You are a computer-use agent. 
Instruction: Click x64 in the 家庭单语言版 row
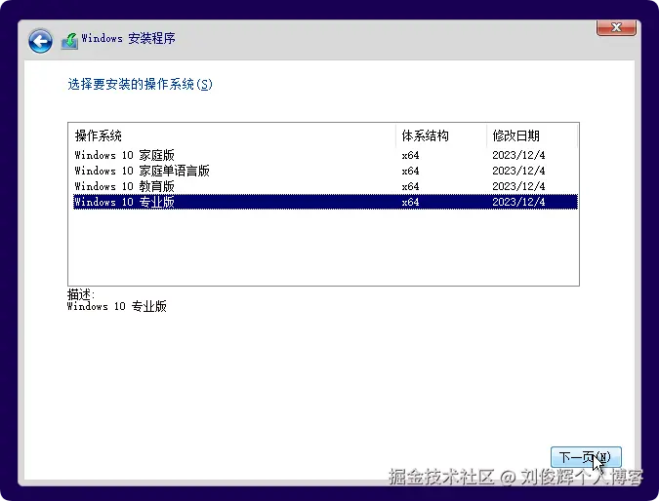[x=410, y=171]
